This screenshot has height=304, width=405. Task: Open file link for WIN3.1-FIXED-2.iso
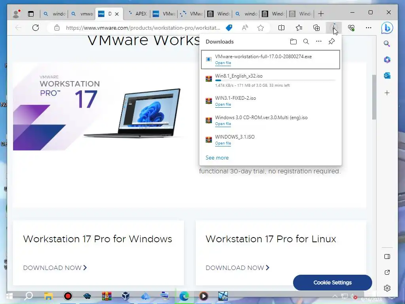click(x=223, y=104)
